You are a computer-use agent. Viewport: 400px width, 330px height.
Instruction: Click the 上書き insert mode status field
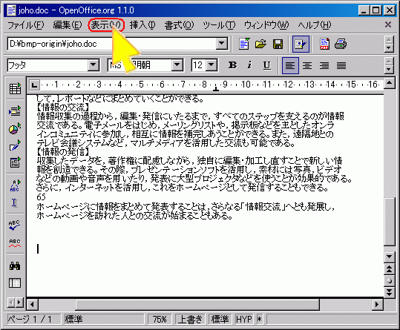(190, 319)
